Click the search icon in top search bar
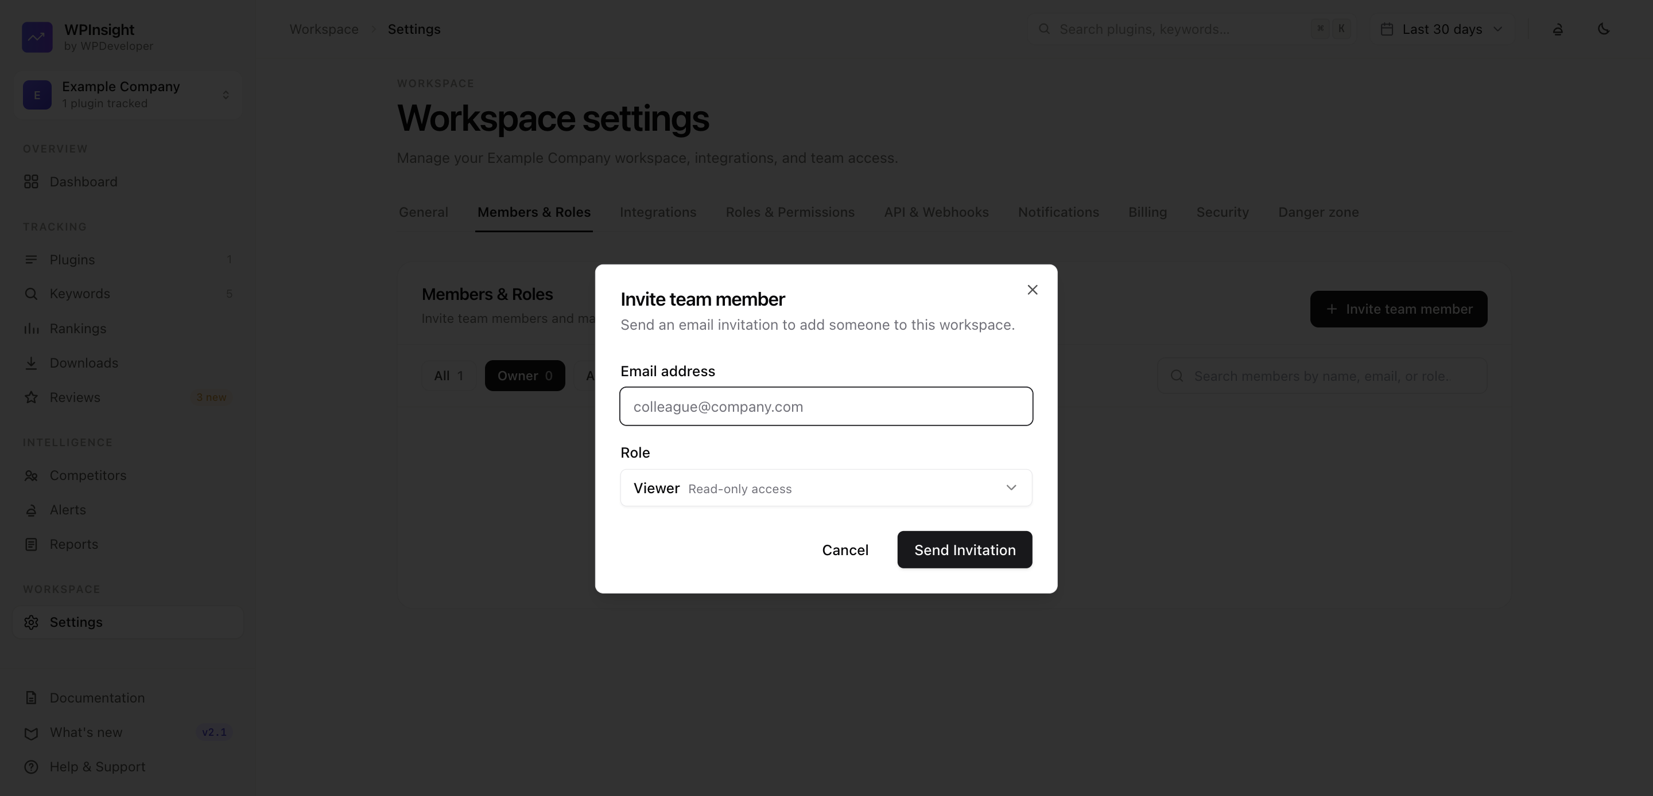This screenshot has width=1653, height=796. pos(1044,29)
